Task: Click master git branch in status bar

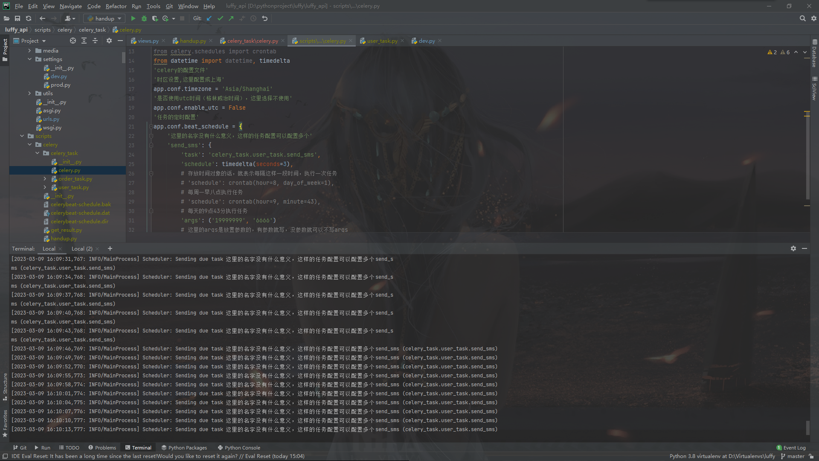Action: point(793,456)
